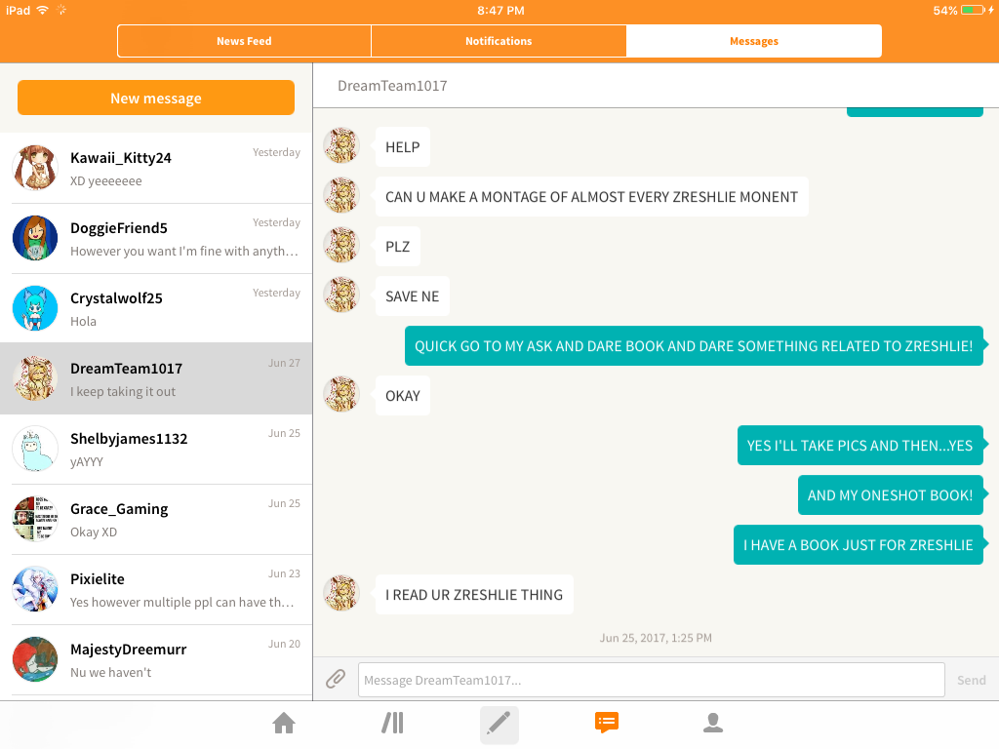Switch to the News Feed tab
Screen dimensions: 999x749
click(x=244, y=41)
